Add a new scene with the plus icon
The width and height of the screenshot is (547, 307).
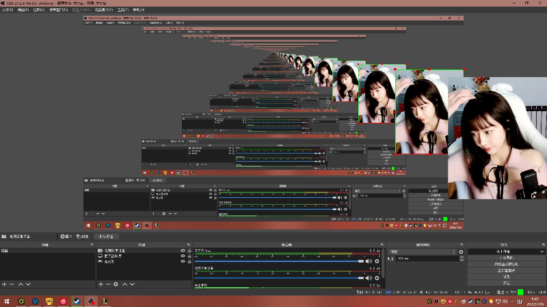tap(4, 284)
